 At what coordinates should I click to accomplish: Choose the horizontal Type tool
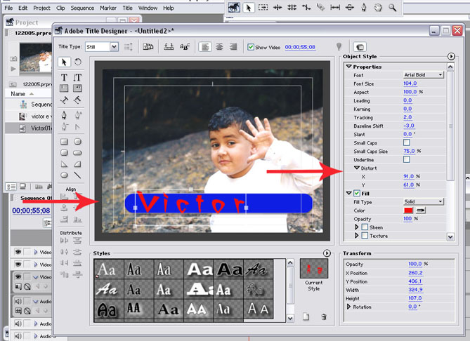[64, 77]
